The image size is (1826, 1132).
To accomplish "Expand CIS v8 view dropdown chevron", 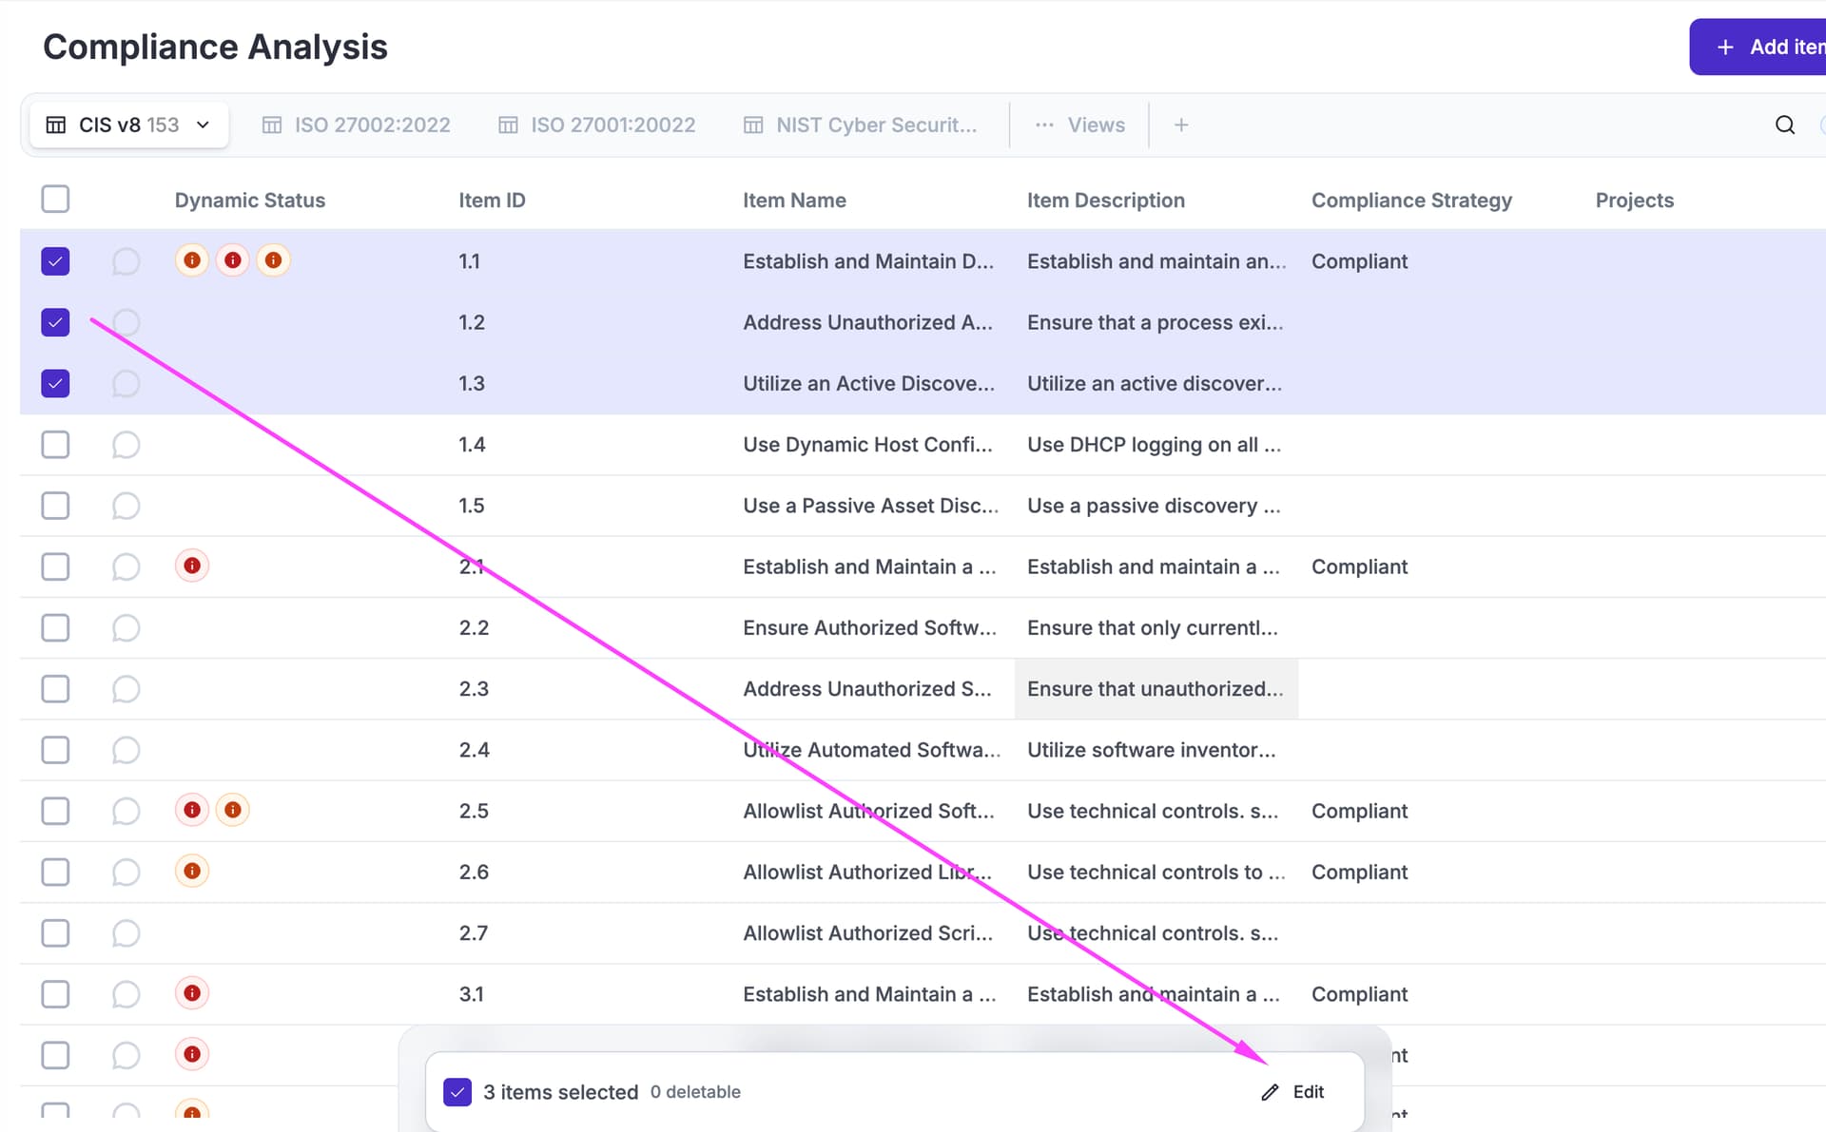I will coord(203,125).
